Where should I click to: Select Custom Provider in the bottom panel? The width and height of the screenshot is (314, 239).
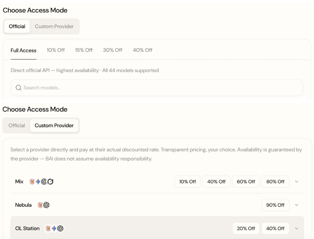(x=54, y=126)
